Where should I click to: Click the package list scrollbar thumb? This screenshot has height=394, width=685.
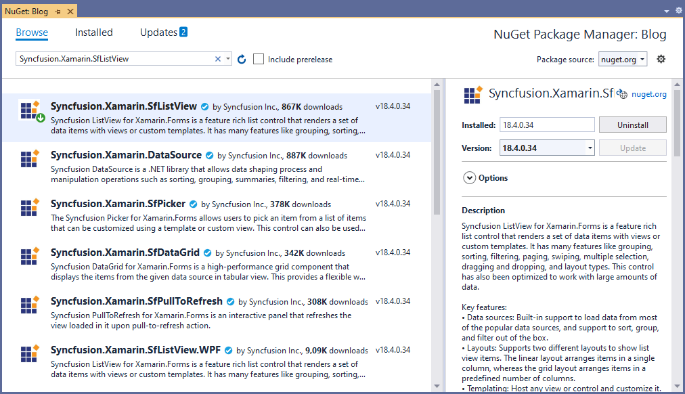pos(437,152)
